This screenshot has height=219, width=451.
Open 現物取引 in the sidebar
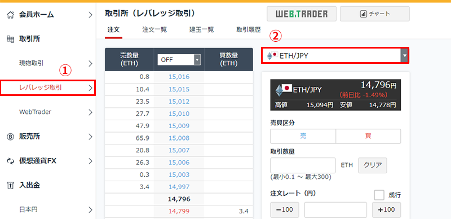32,63
